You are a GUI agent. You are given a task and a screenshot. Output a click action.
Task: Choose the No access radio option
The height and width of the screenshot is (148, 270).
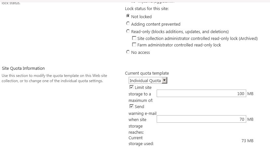click(128, 52)
